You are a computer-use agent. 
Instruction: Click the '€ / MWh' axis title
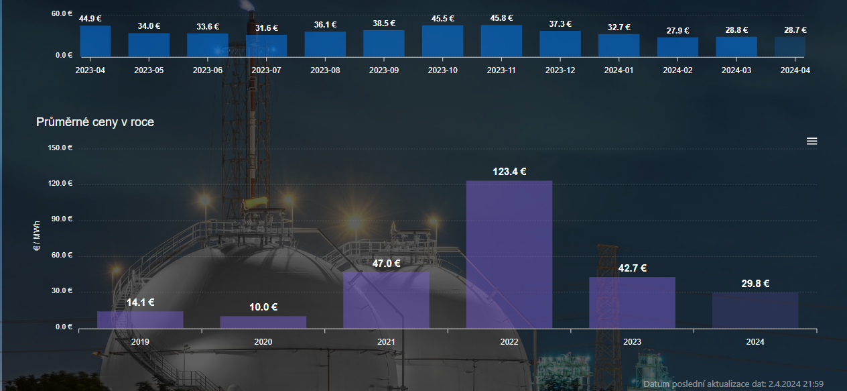coord(37,237)
